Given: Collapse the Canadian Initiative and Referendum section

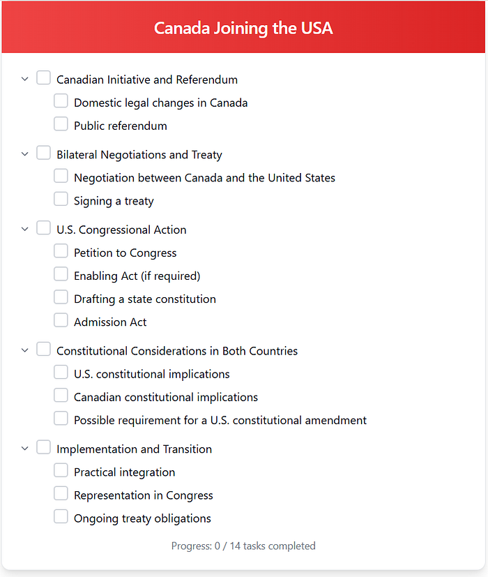Looking at the screenshot, I should [24, 79].
